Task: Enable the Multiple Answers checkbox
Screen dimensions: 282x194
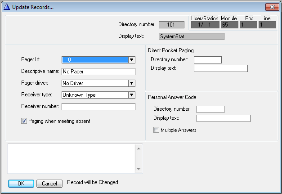Action: [x=157, y=130]
